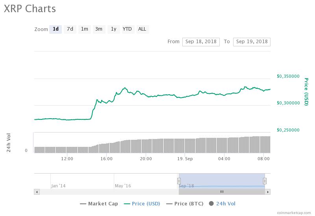Viewport: 315px width, 216px height.
Task: Click the navigator left scroll arrow
Action: [37, 192]
